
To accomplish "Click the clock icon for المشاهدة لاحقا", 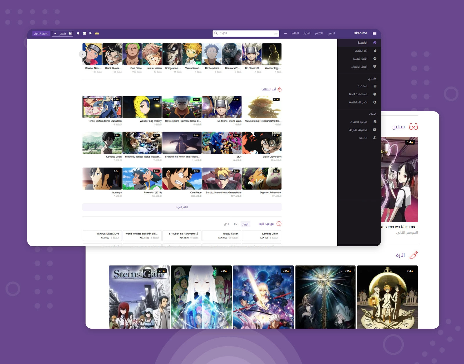I will [x=375, y=94].
